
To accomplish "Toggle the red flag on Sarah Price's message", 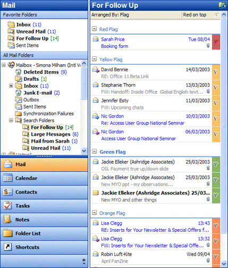I will click(x=216, y=42).
